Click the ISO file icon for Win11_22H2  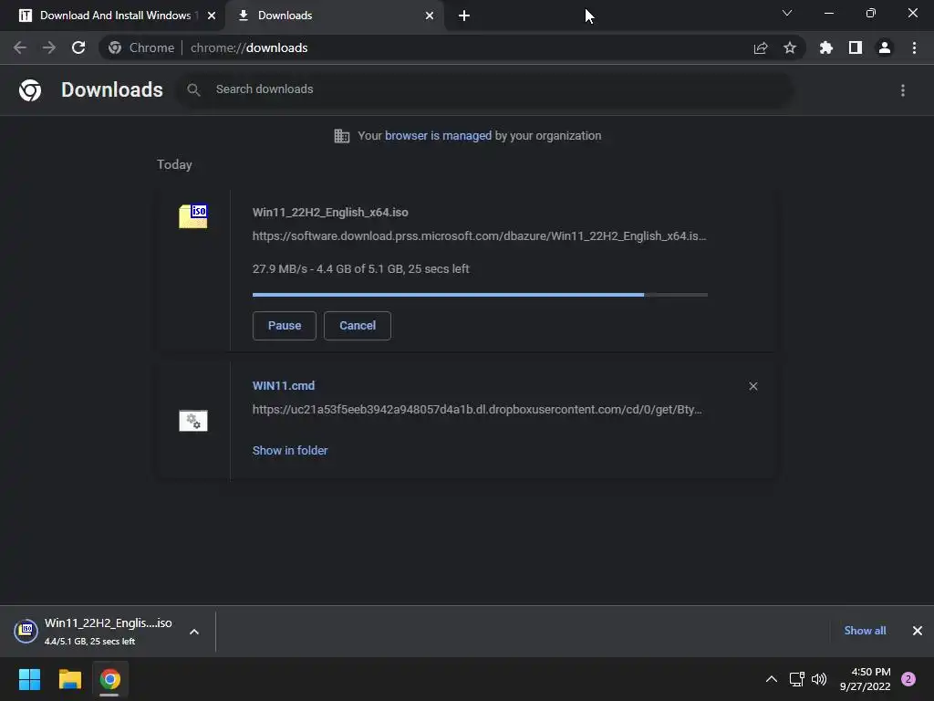[x=193, y=215]
